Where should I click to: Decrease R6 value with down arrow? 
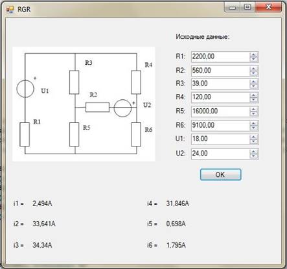[x=254, y=128]
